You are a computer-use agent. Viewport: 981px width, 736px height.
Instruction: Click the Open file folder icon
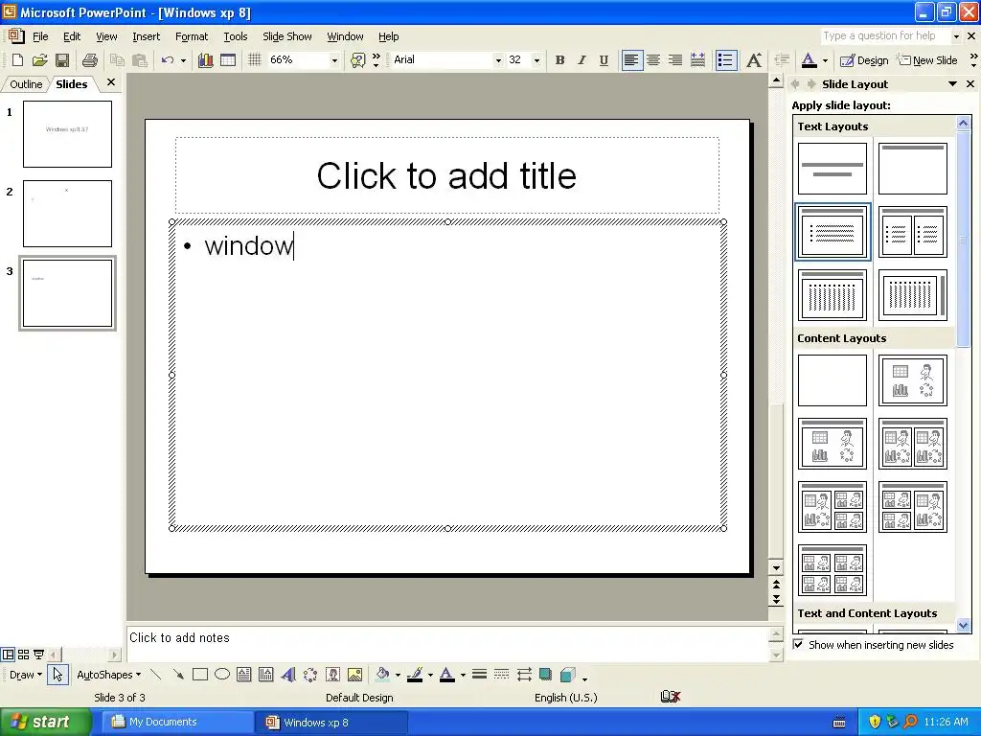tap(39, 60)
